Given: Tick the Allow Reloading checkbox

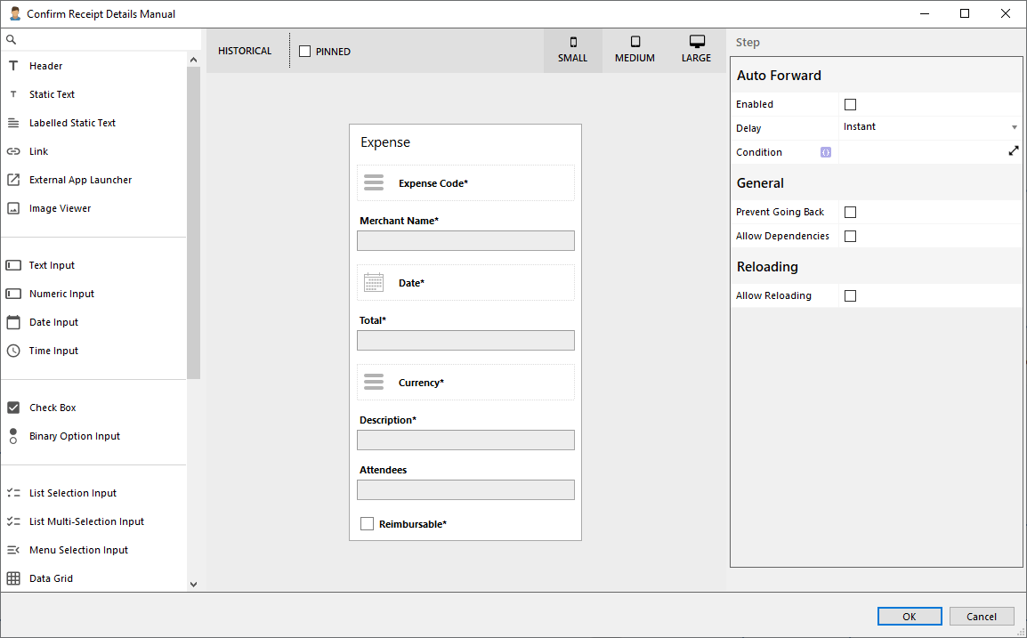Looking at the screenshot, I should [850, 295].
